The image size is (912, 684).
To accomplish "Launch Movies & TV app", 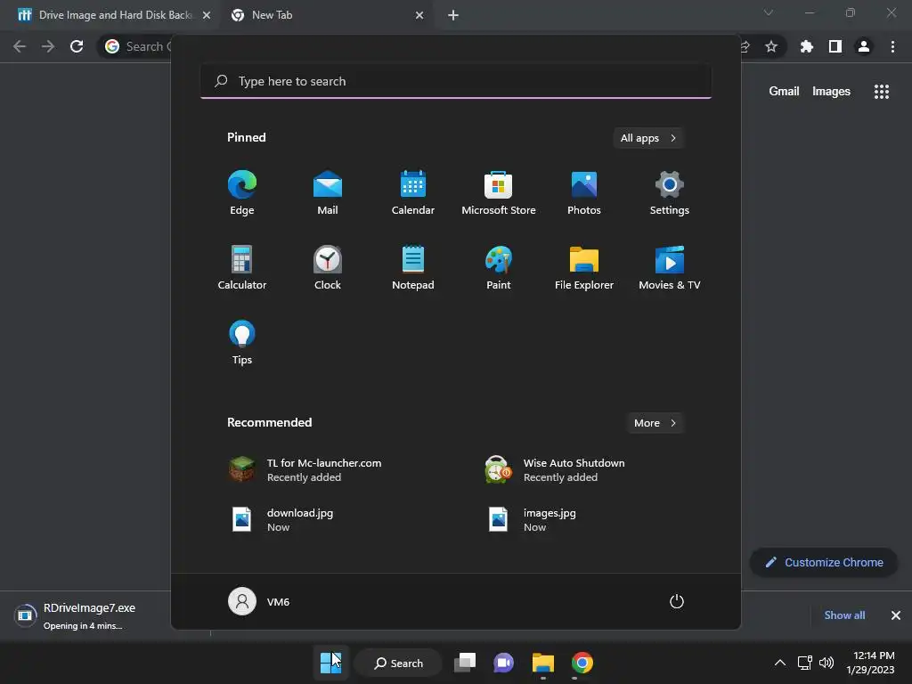I will tap(670, 267).
